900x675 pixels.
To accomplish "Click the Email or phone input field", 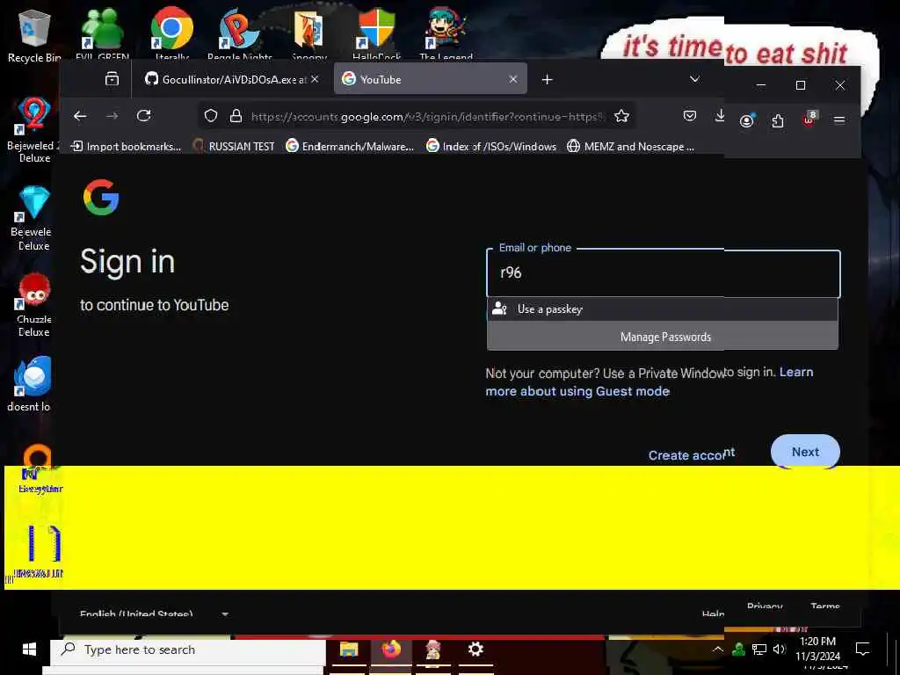I will (663, 273).
